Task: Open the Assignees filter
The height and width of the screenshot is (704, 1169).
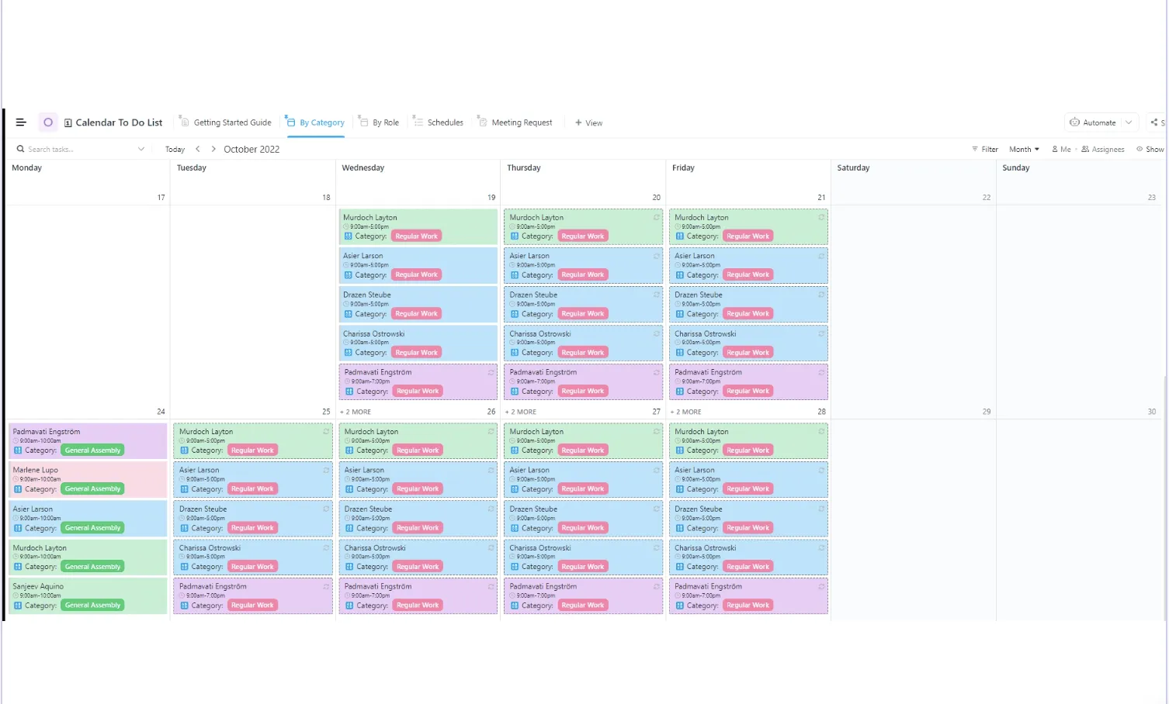Action: click(1103, 149)
